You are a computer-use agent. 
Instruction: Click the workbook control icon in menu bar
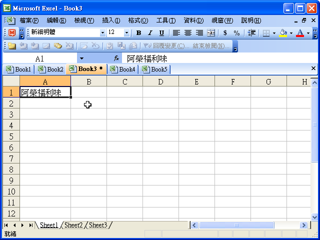point(10,20)
